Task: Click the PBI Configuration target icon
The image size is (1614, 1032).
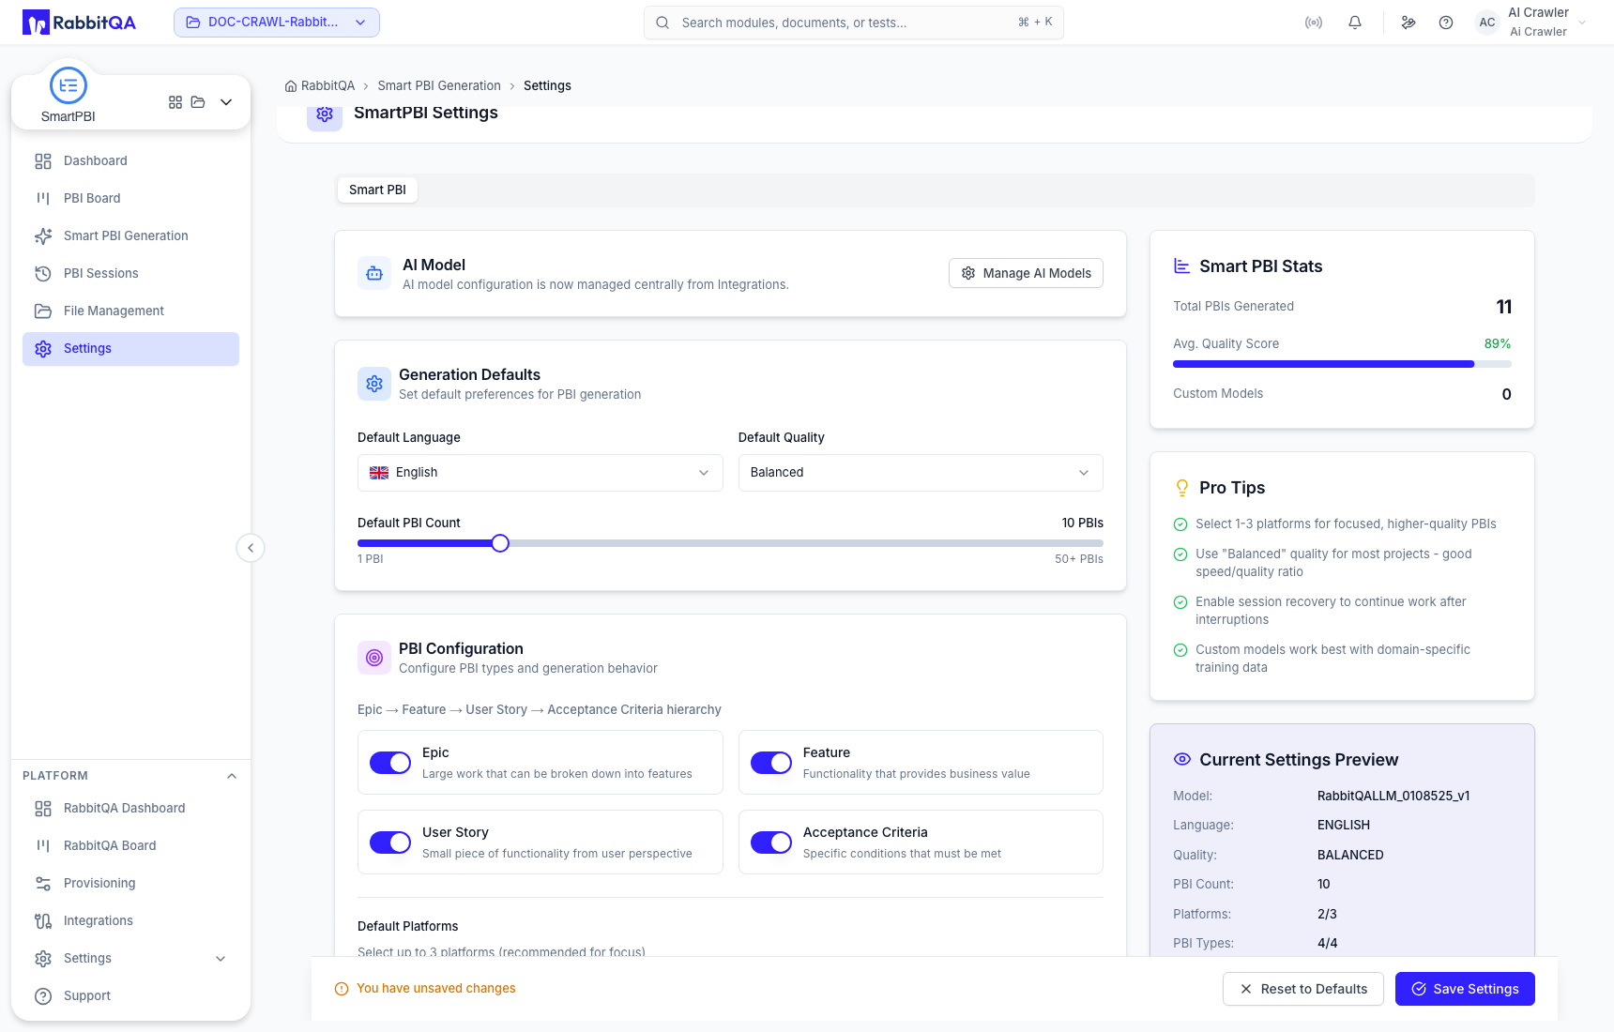Action: tap(374, 658)
